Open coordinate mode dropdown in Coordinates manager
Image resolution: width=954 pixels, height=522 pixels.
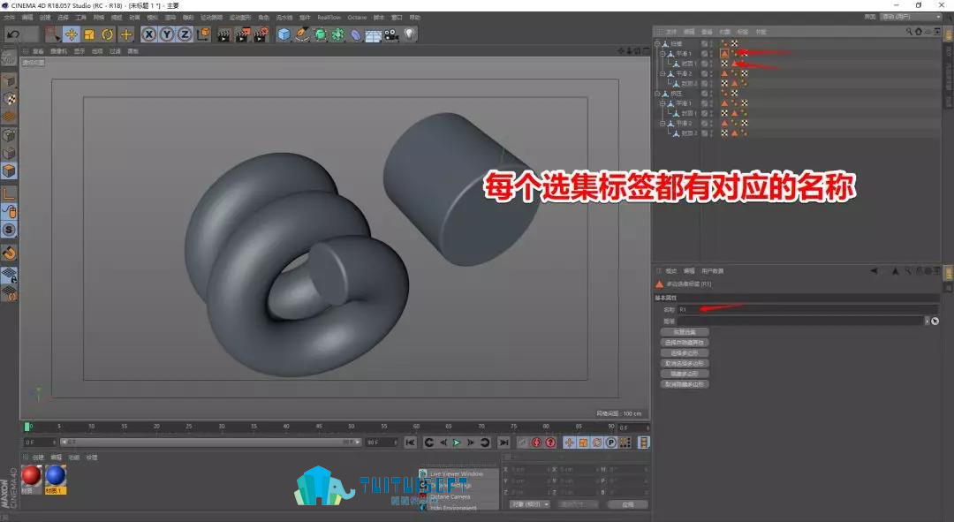530,504
